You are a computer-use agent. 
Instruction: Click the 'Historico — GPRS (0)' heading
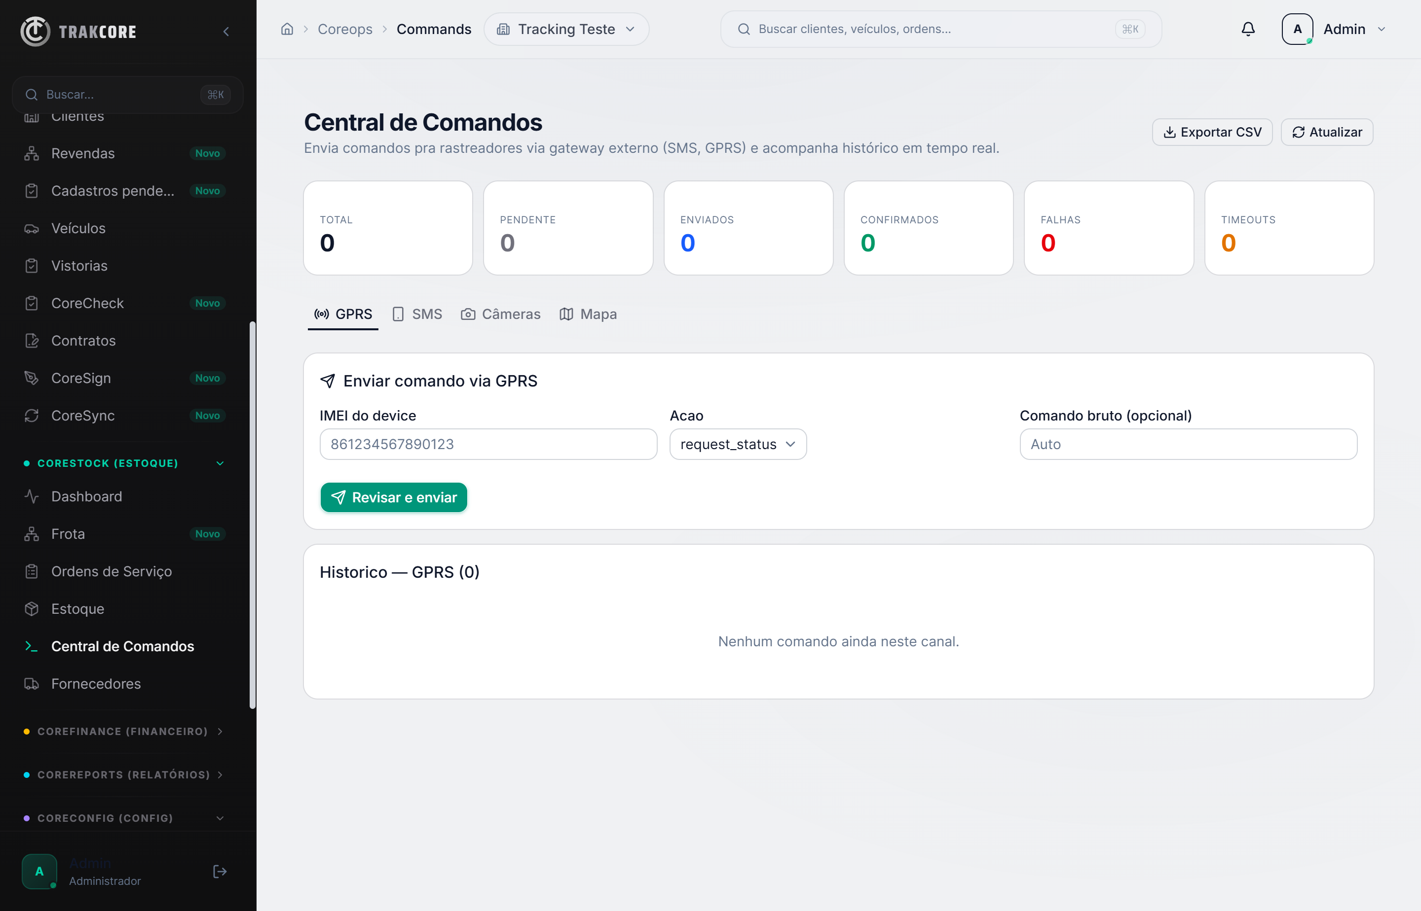pyautogui.click(x=400, y=572)
